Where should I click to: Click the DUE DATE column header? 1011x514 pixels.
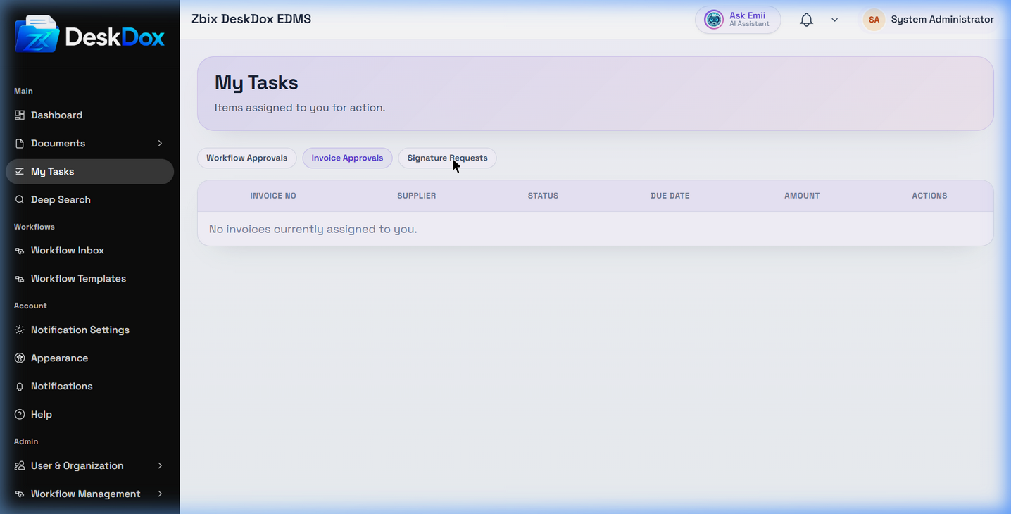[x=670, y=196]
